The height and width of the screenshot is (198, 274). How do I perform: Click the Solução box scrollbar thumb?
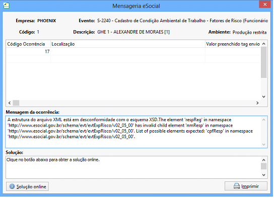(264, 166)
